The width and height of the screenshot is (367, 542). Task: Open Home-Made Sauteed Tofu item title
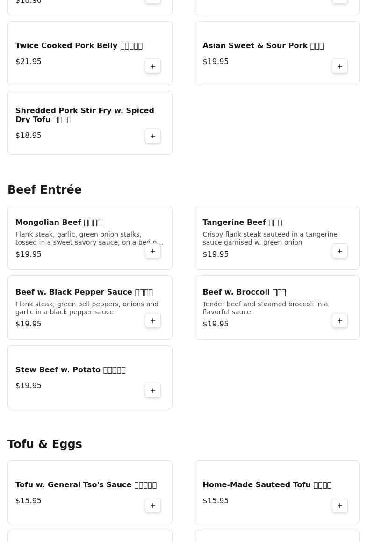click(x=266, y=485)
